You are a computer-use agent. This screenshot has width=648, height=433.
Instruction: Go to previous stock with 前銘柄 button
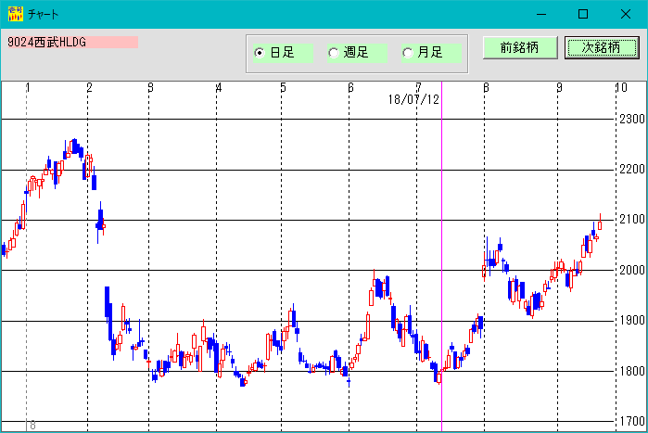[x=520, y=47]
